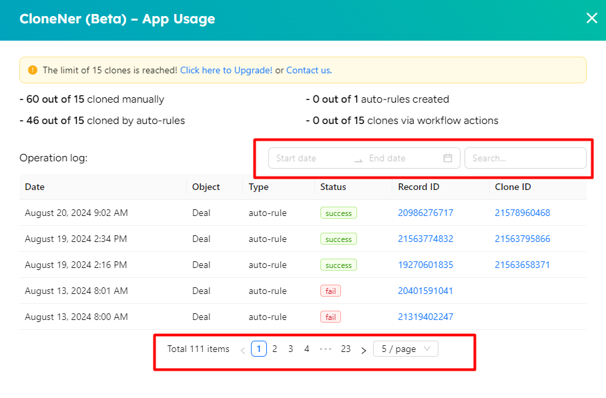Viewport: 606px width, 398px height.
Task: Click the End date field
Action: [402, 158]
